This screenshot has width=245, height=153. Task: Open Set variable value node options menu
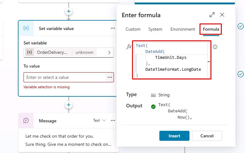click(x=113, y=28)
